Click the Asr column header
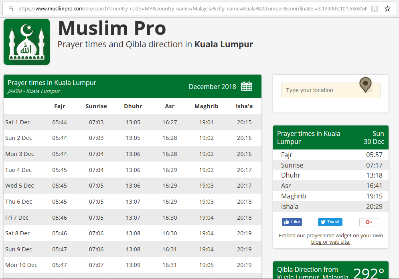This screenshot has height=279, width=399. pyautogui.click(x=170, y=106)
